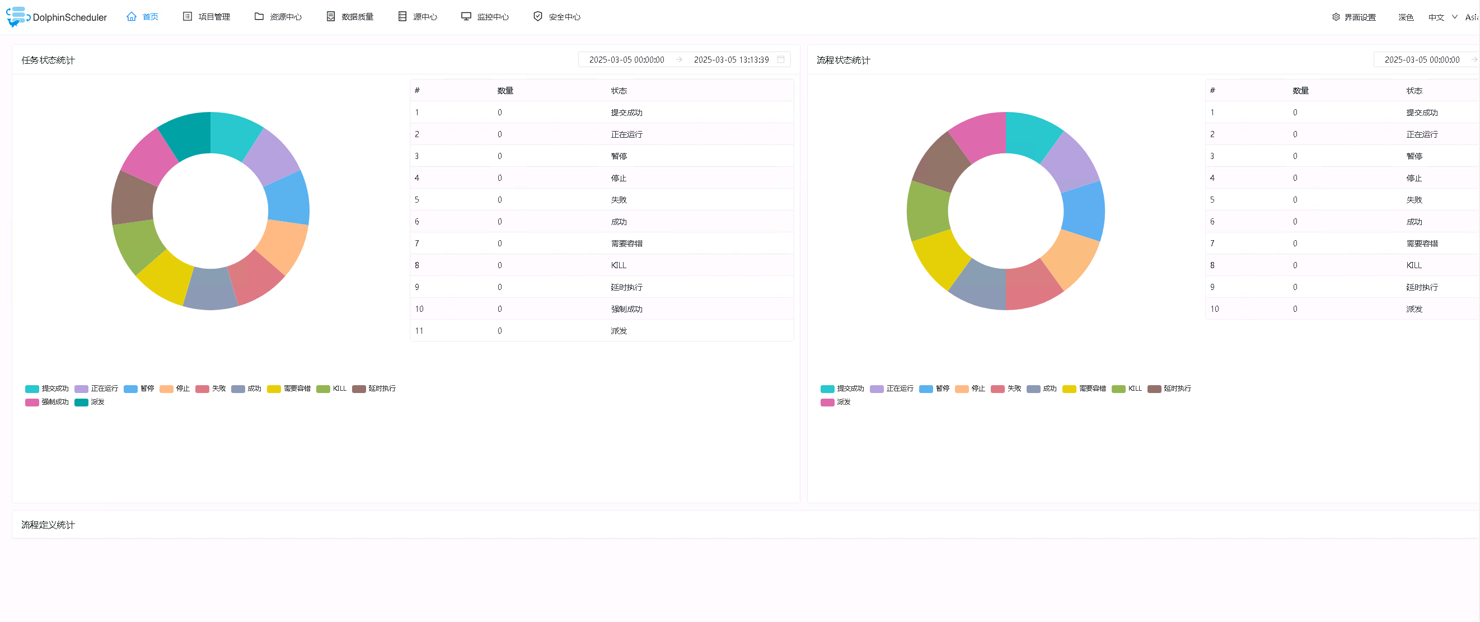The width and height of the screenshot is (1480, 622).
Task: Open calendar icon in task status date range
Action: click(781, 59)
